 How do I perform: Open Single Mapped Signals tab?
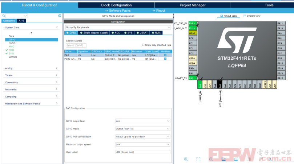coord(94,33)
